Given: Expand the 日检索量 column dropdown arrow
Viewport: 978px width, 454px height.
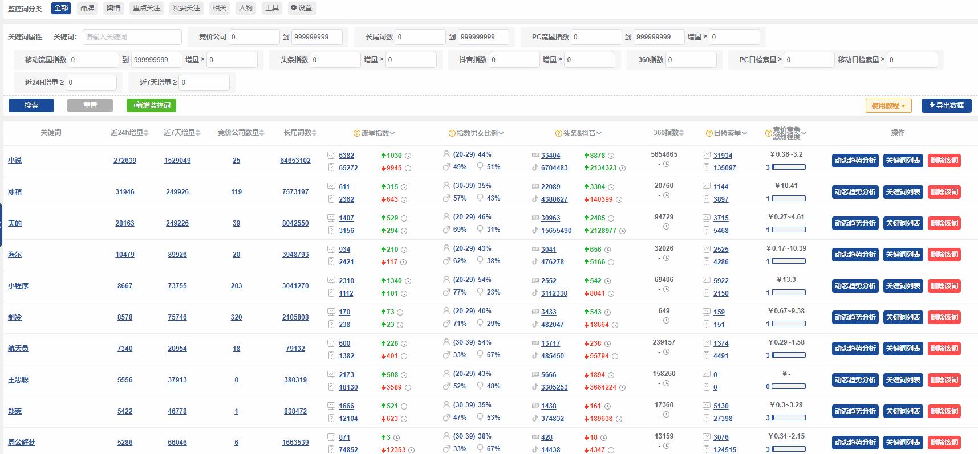Looking at the screenshot, I should (x=745, y=133).
